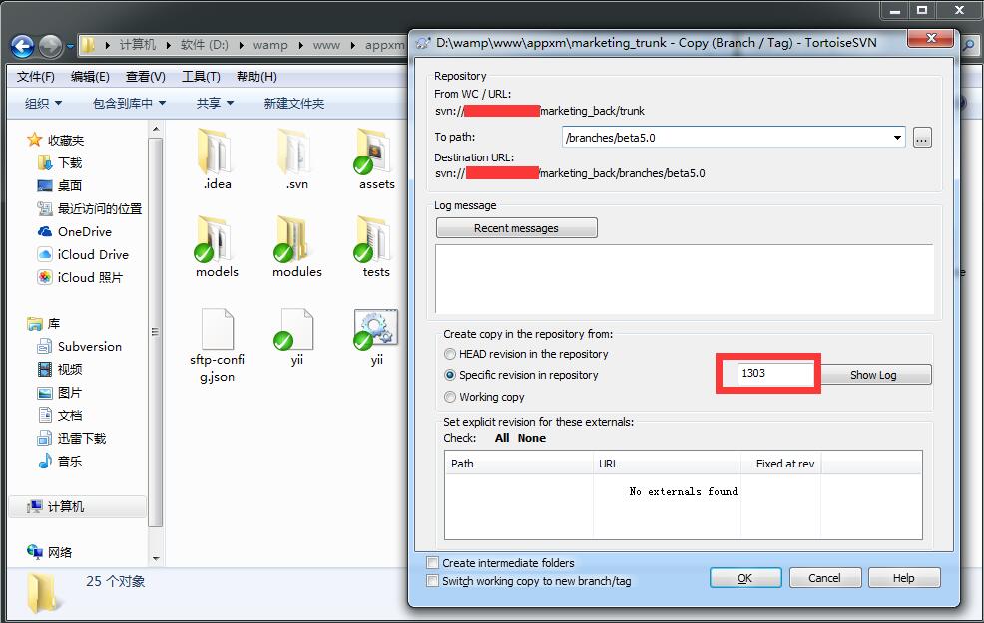Open iCloud Drive in the sidebar

83,254
